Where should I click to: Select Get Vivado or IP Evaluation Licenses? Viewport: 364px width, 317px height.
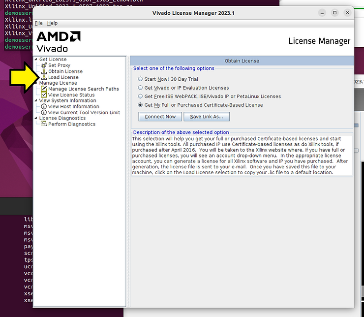(x=140, y=88)
